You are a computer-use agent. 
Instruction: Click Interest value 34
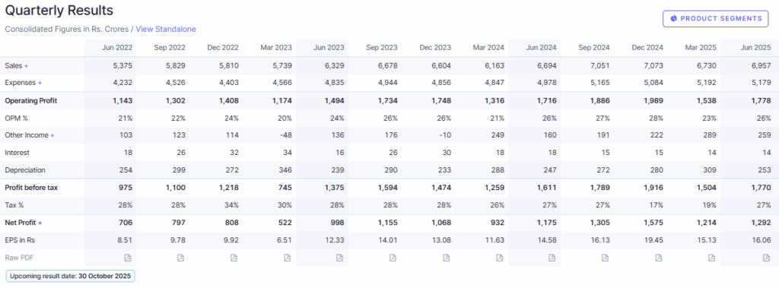[x=288, y=153]
